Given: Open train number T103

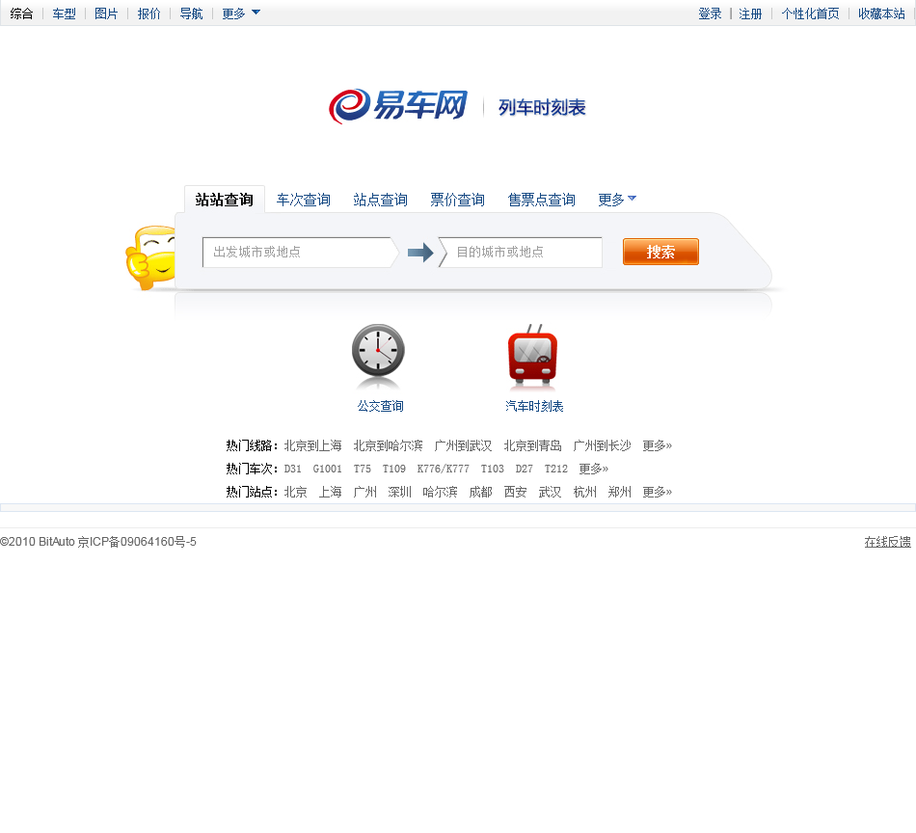Looking at the screenshot, I should pos(493,469).
